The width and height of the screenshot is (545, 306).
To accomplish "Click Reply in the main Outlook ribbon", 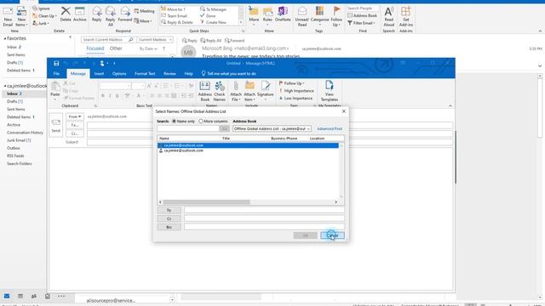I will point(96,14).
